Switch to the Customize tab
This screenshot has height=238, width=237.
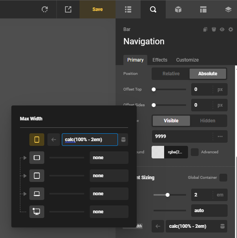(187, 60)
